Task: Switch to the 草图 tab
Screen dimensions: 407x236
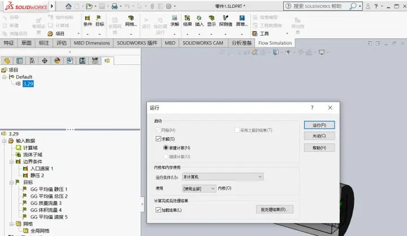Action: pyautogui.click(x=26, y=43)
